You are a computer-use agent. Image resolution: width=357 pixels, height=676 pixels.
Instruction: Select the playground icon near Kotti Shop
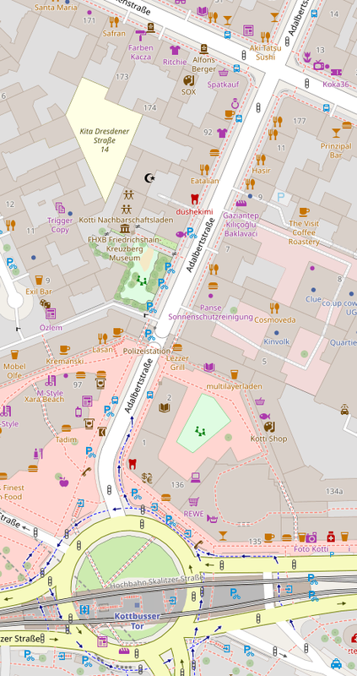[x=199, y=431]
